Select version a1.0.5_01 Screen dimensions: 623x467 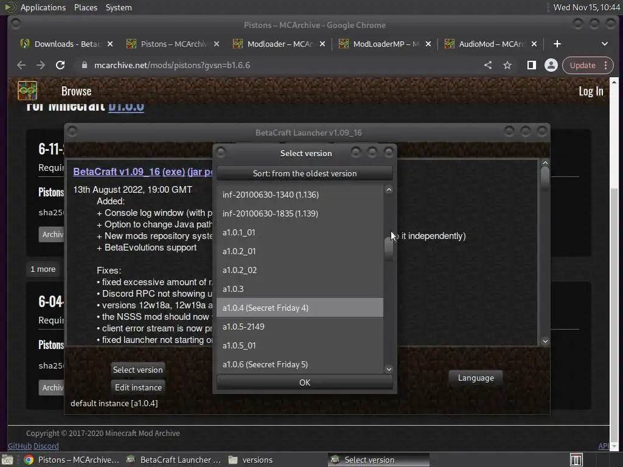pos(299,345)
